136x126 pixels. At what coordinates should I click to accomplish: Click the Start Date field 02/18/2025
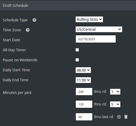(x=96, y=39)
